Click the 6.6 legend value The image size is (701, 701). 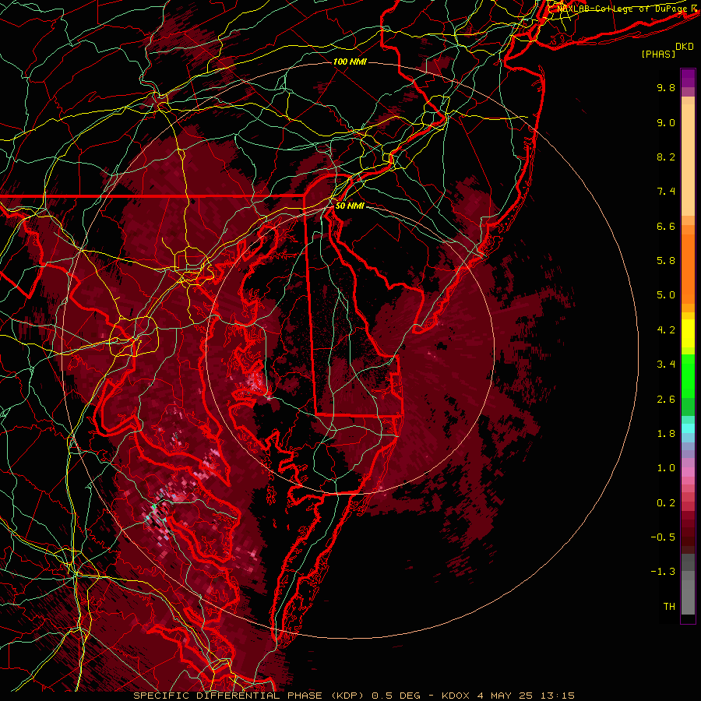pos(666,226)
